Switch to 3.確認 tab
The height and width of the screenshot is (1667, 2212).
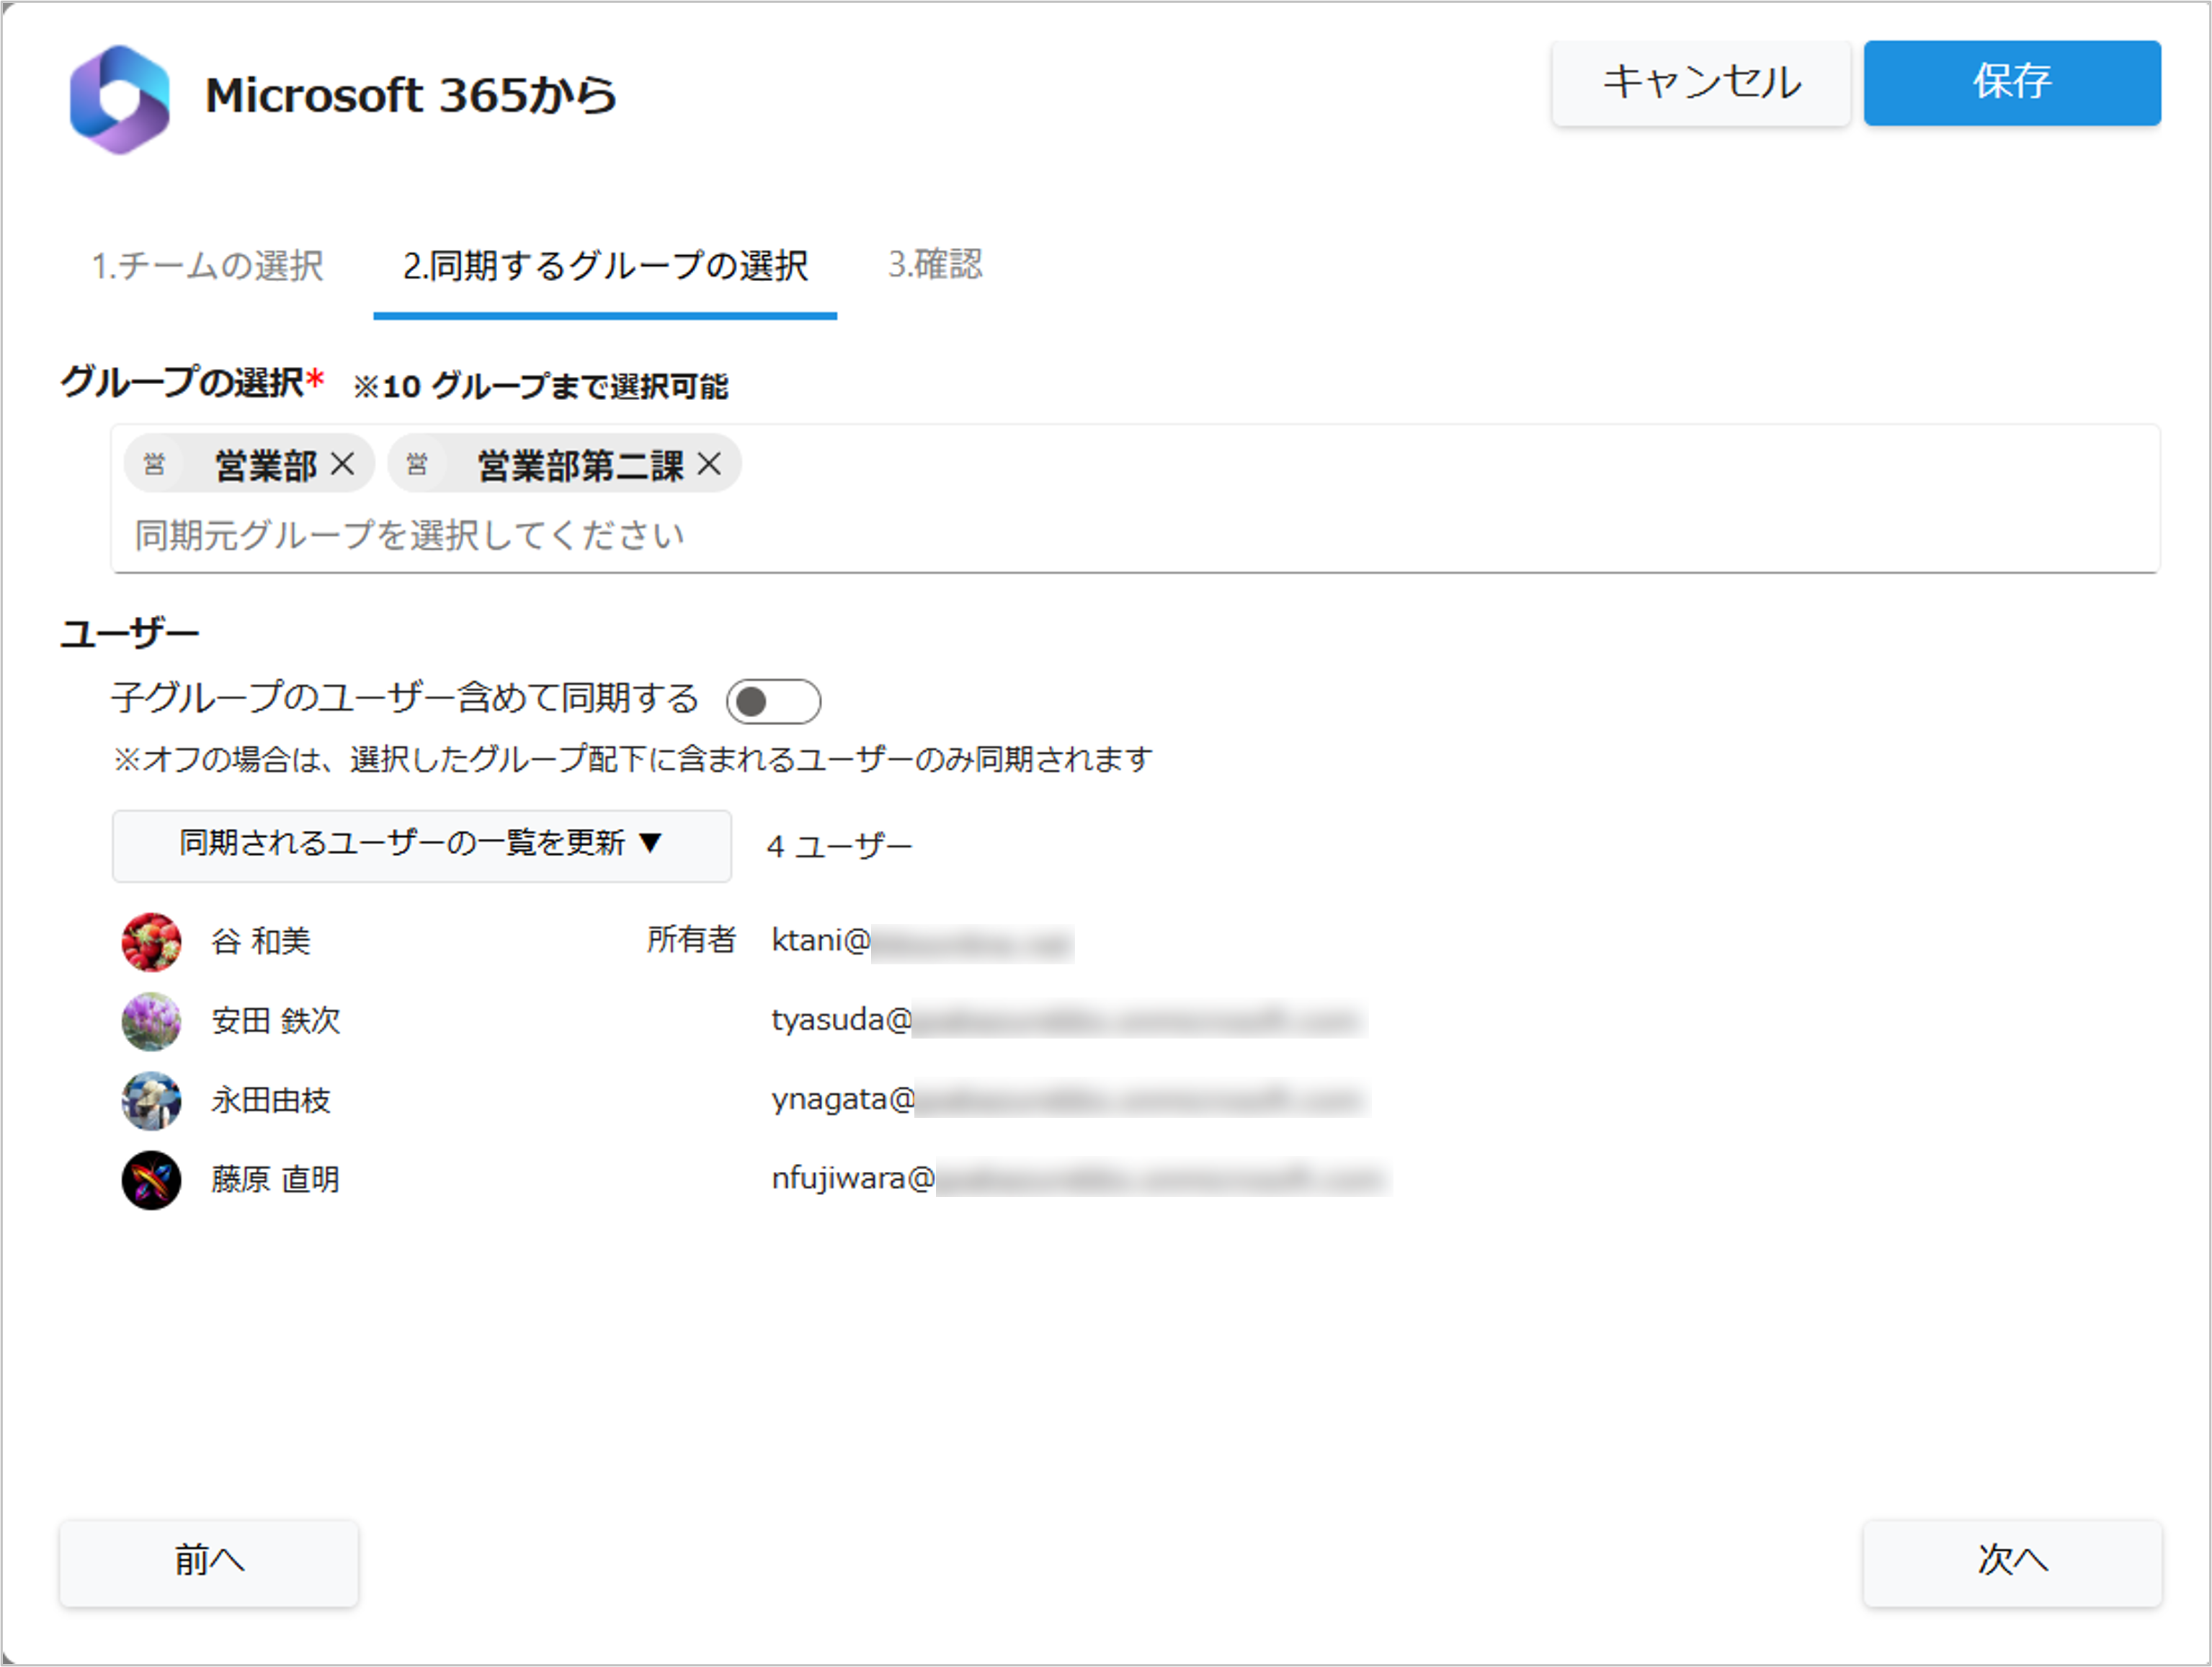[x=935, y=264]
